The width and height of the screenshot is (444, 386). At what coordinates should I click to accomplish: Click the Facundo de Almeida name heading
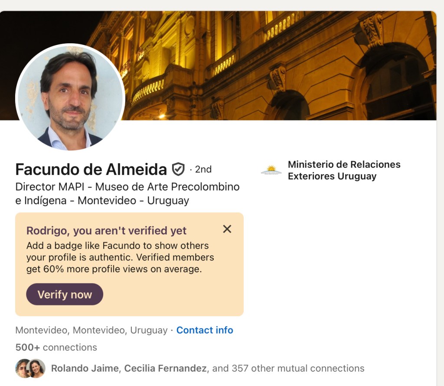click(x=91, y=169)
